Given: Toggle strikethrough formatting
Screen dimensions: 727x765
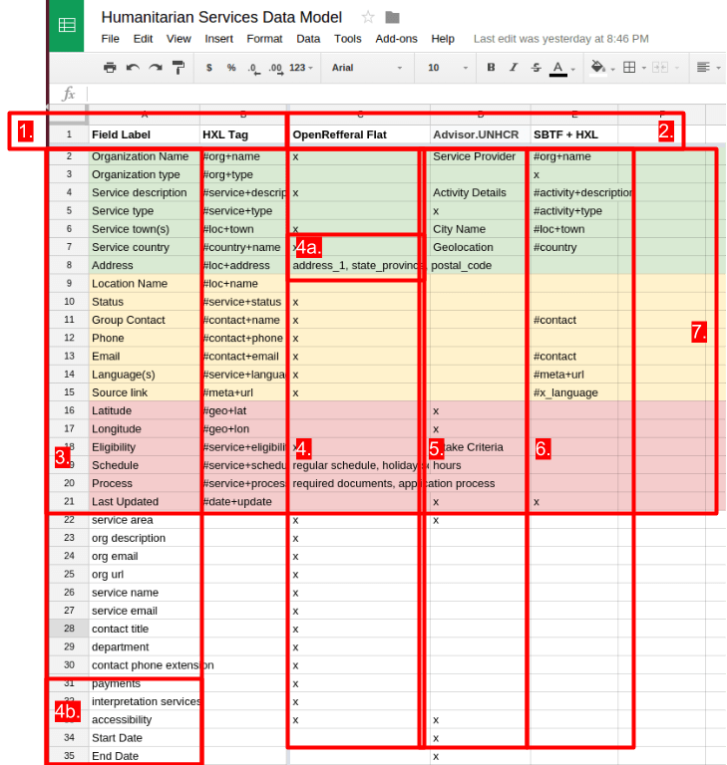Looking at the screenshot, I should pos(536,68).
